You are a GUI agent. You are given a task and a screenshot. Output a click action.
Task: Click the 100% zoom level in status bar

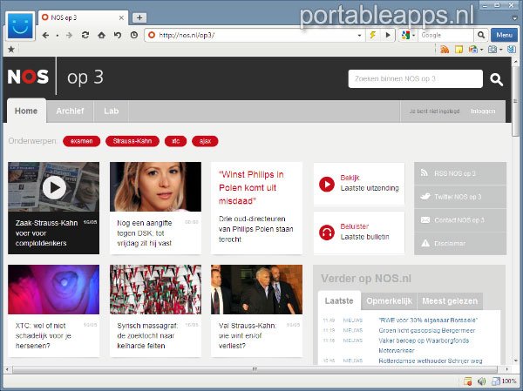coord(509,381)
